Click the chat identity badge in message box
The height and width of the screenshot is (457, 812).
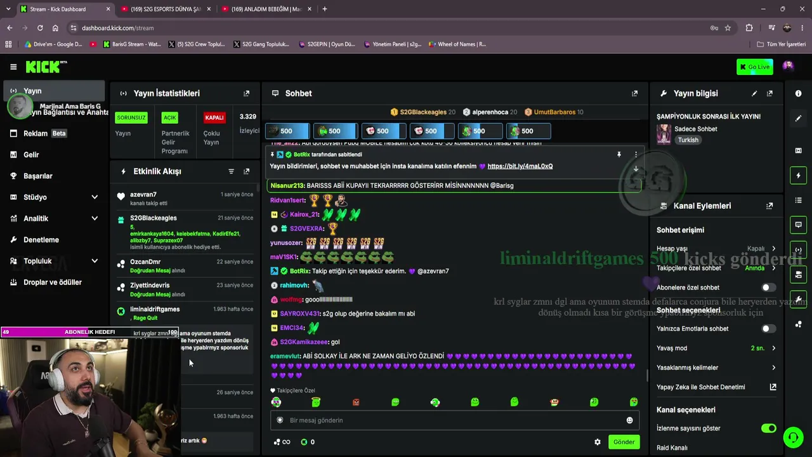pos(280,420)
